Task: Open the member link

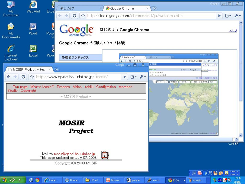Action: click(125, 87)
